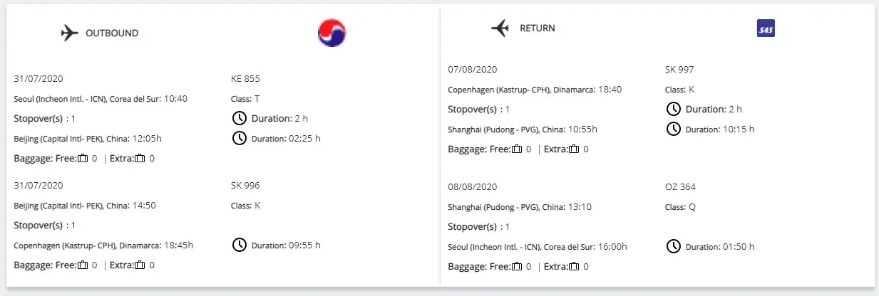
Task: Click flight number SK 996
Action: pyautogui.click(x=245, y=186)
